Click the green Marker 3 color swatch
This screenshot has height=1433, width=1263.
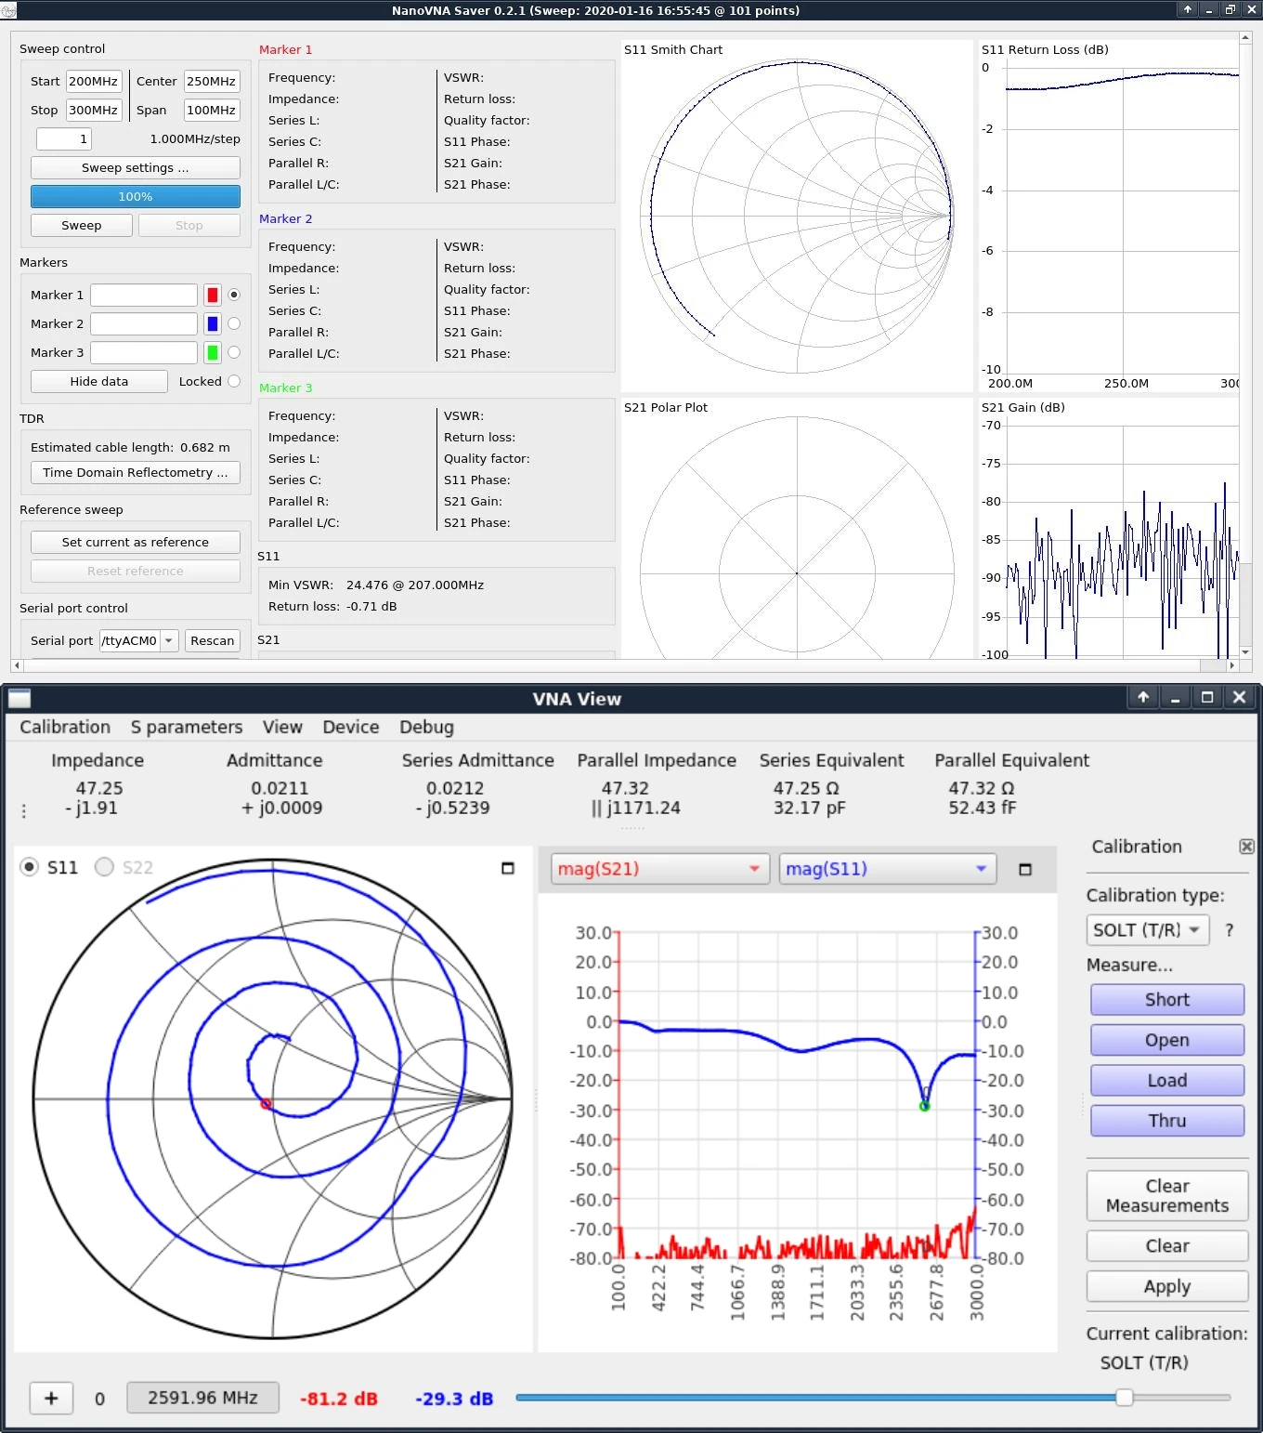(x=213, y=352)
